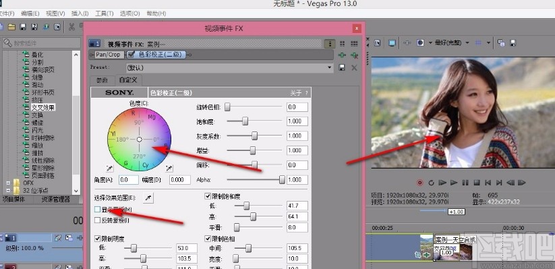This screenshot has height=269, width=555.
Task: Click the Alpha slider handle
Action: click(282, 179)
